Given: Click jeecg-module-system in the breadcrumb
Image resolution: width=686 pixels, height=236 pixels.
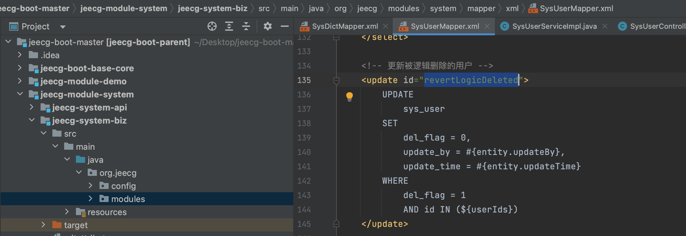Looking at the screenshot, I should coord(124,8).
